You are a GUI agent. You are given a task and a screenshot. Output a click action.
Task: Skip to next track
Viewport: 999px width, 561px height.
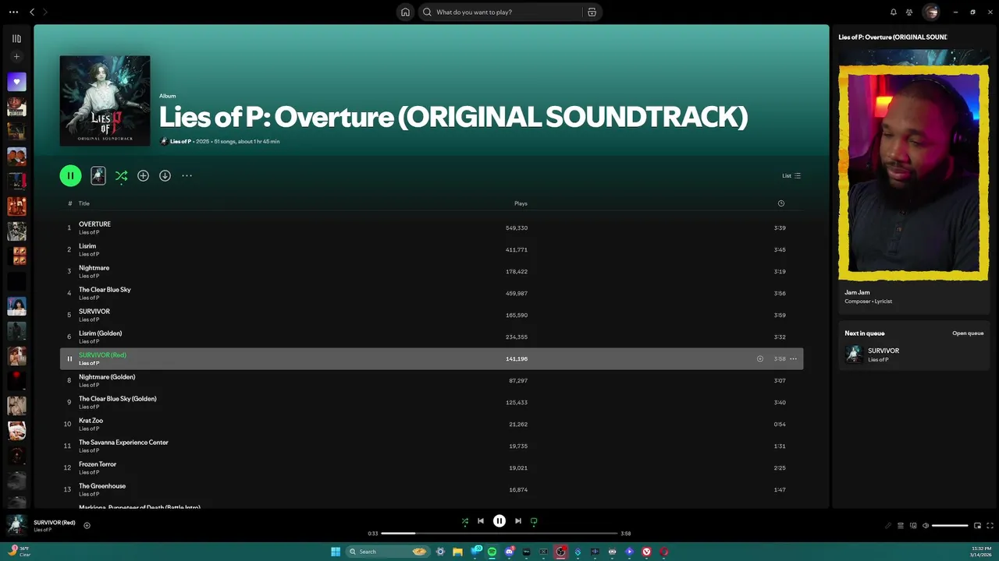pos(517,521)
